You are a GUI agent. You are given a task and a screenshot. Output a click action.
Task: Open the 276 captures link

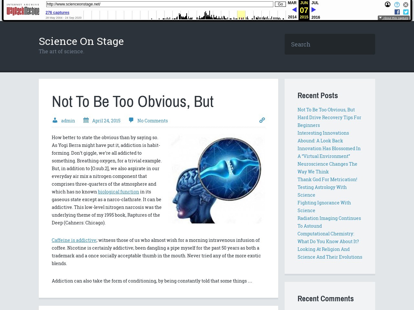pos(57,13)
